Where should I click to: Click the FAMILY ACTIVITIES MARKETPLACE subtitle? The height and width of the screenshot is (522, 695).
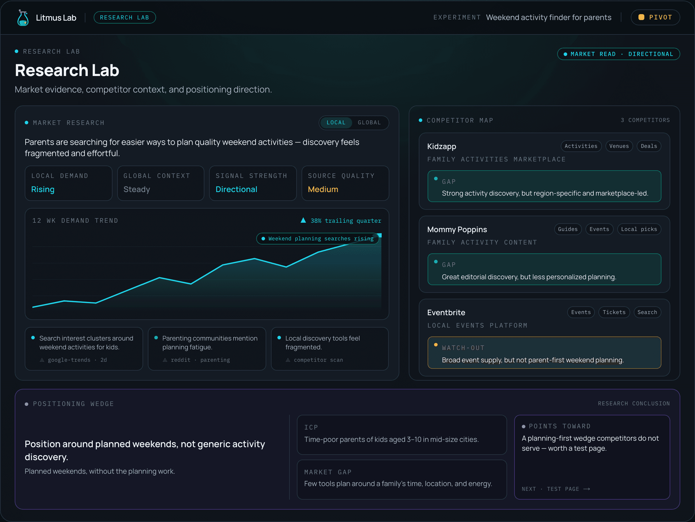497,159
